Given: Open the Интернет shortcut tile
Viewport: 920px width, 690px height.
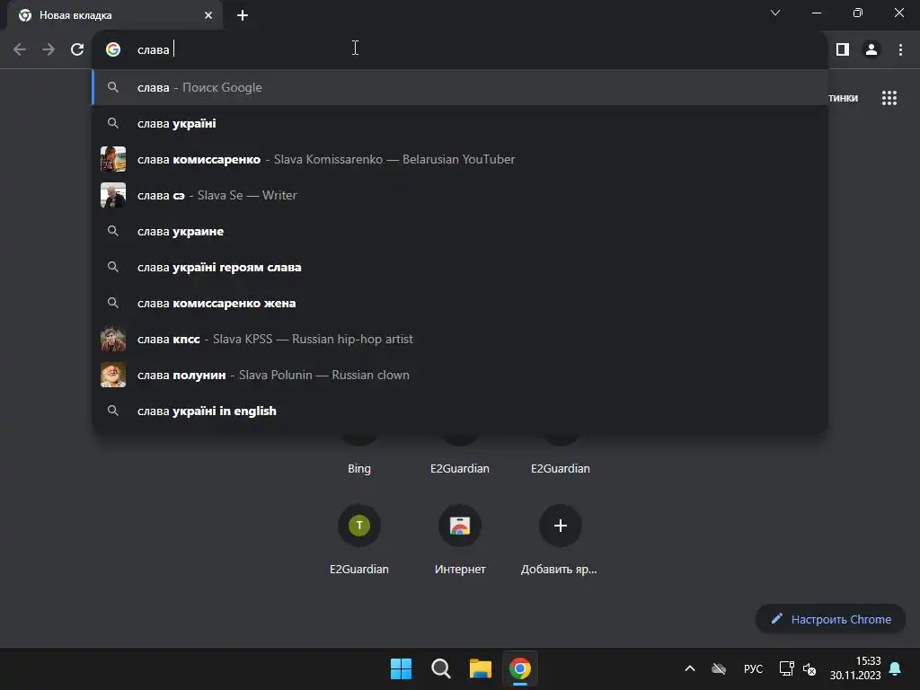Looking at the screenshot, I should pyautogui.click(x=460, y=525).
